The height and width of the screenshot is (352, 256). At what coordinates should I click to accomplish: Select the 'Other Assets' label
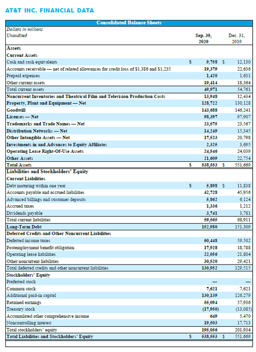(19, 158)
